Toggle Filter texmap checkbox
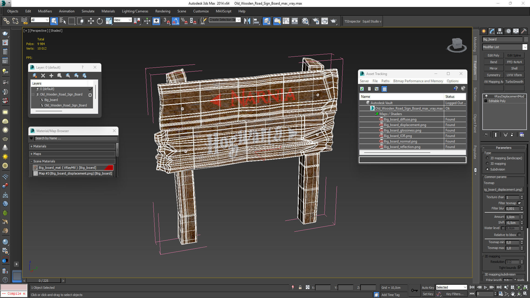Viewport: 530px width, 298px height. (x=519, y=203)
